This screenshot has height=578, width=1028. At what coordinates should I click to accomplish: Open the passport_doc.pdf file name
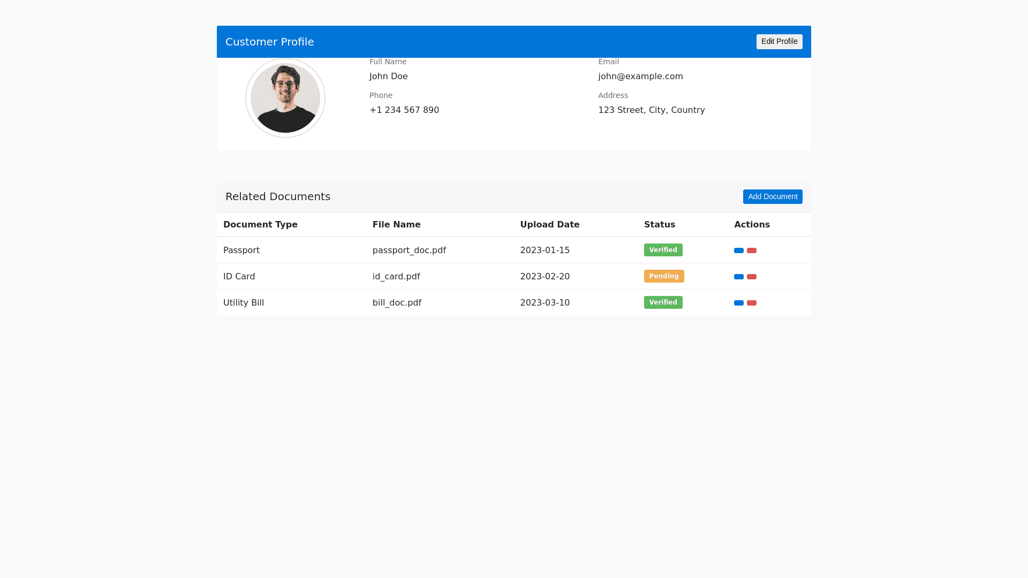click(409, 250)
